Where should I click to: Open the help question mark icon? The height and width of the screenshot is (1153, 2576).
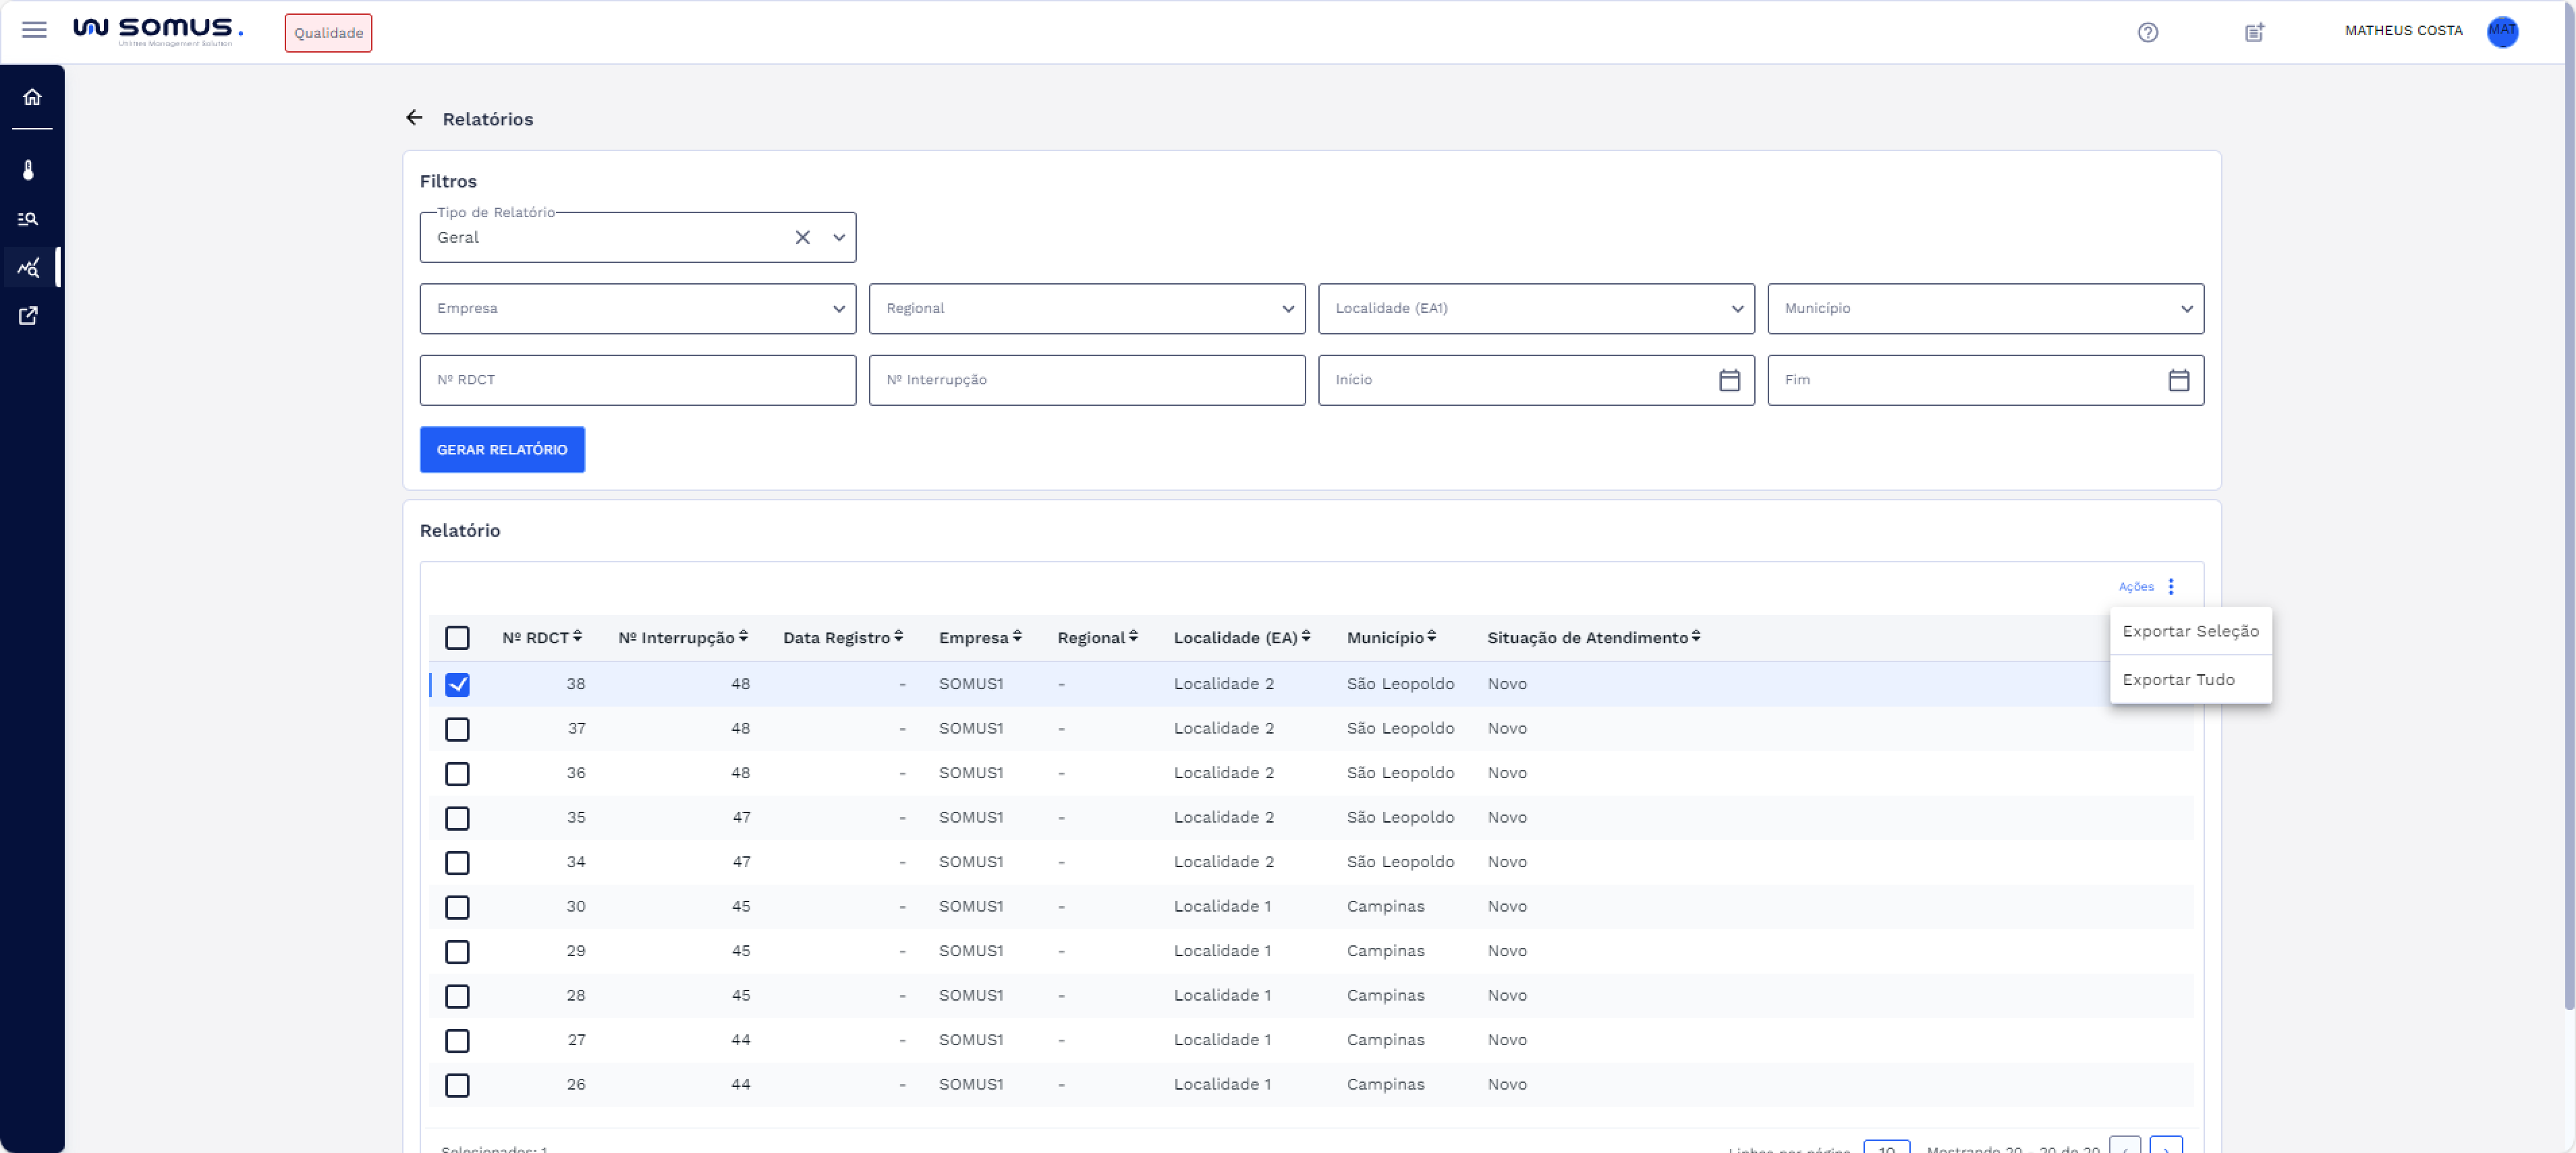coord(2147,33)
